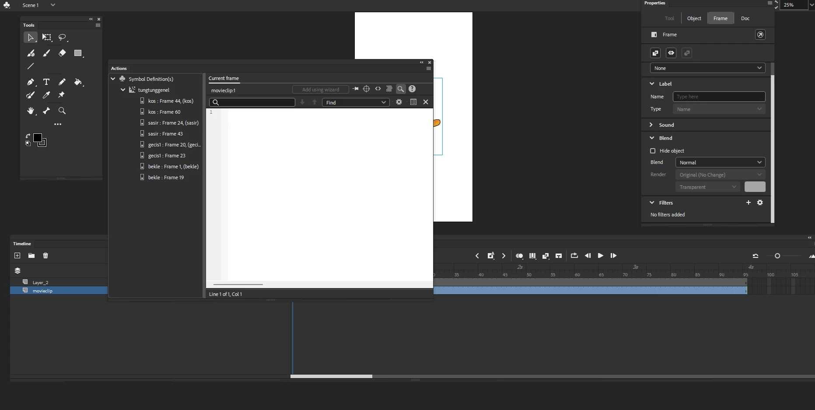Screen dimensions: 815x410
Task: Click the Format Code icon
Action: [x=389, y=89]
